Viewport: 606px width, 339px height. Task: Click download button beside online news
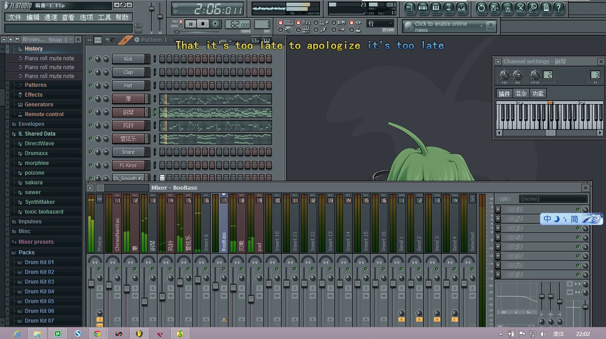coord(491,27)
